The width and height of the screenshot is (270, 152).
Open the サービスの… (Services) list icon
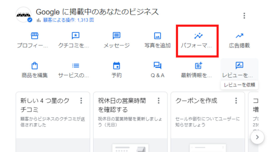(75, 66)
